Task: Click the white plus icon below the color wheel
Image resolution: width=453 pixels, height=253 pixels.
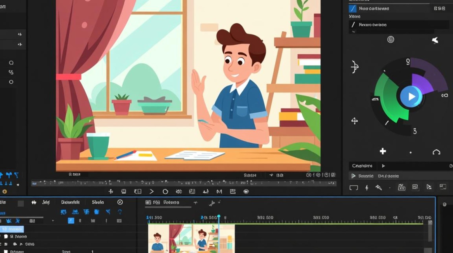Action: tap(383, 151)
